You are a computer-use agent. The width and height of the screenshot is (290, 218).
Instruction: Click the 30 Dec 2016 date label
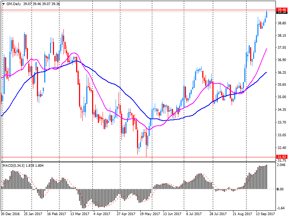[10, 214]
